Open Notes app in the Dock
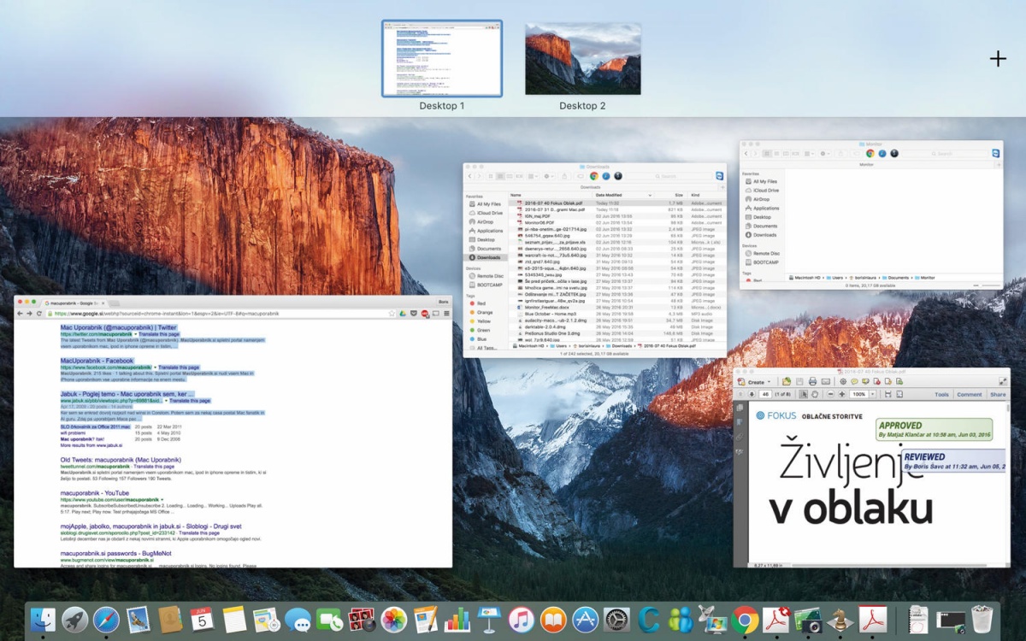This screenshot has height=641, width=1026. pyautogui.click(x=234, y=620)
